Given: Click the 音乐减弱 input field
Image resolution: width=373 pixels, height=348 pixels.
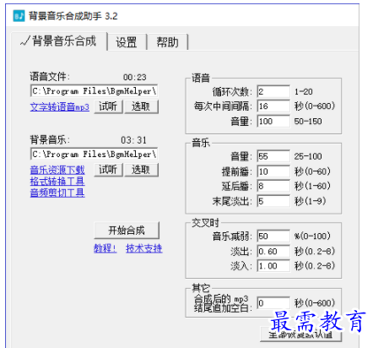Looking at the screenshot, I should [273, 236].
